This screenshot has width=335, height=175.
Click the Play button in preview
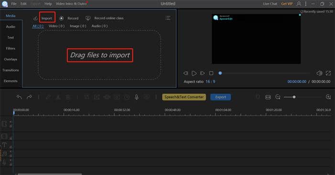click(194, 73)
